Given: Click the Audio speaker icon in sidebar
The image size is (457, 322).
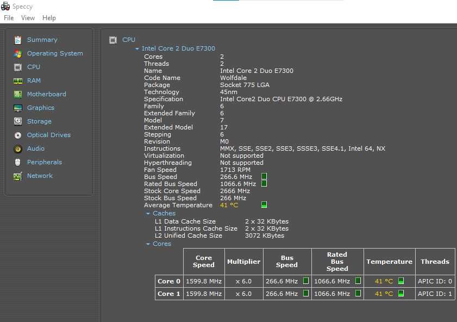Looking at the screenshot, I should [x=18, y=148].
